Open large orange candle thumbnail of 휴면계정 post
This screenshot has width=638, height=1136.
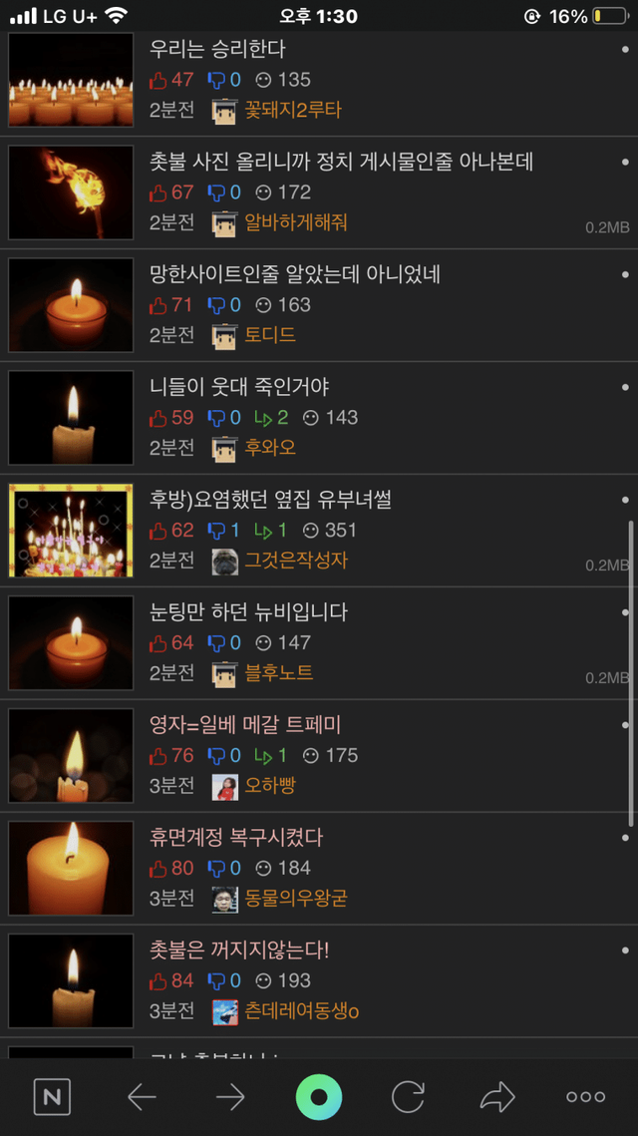(x=71, y=868)
